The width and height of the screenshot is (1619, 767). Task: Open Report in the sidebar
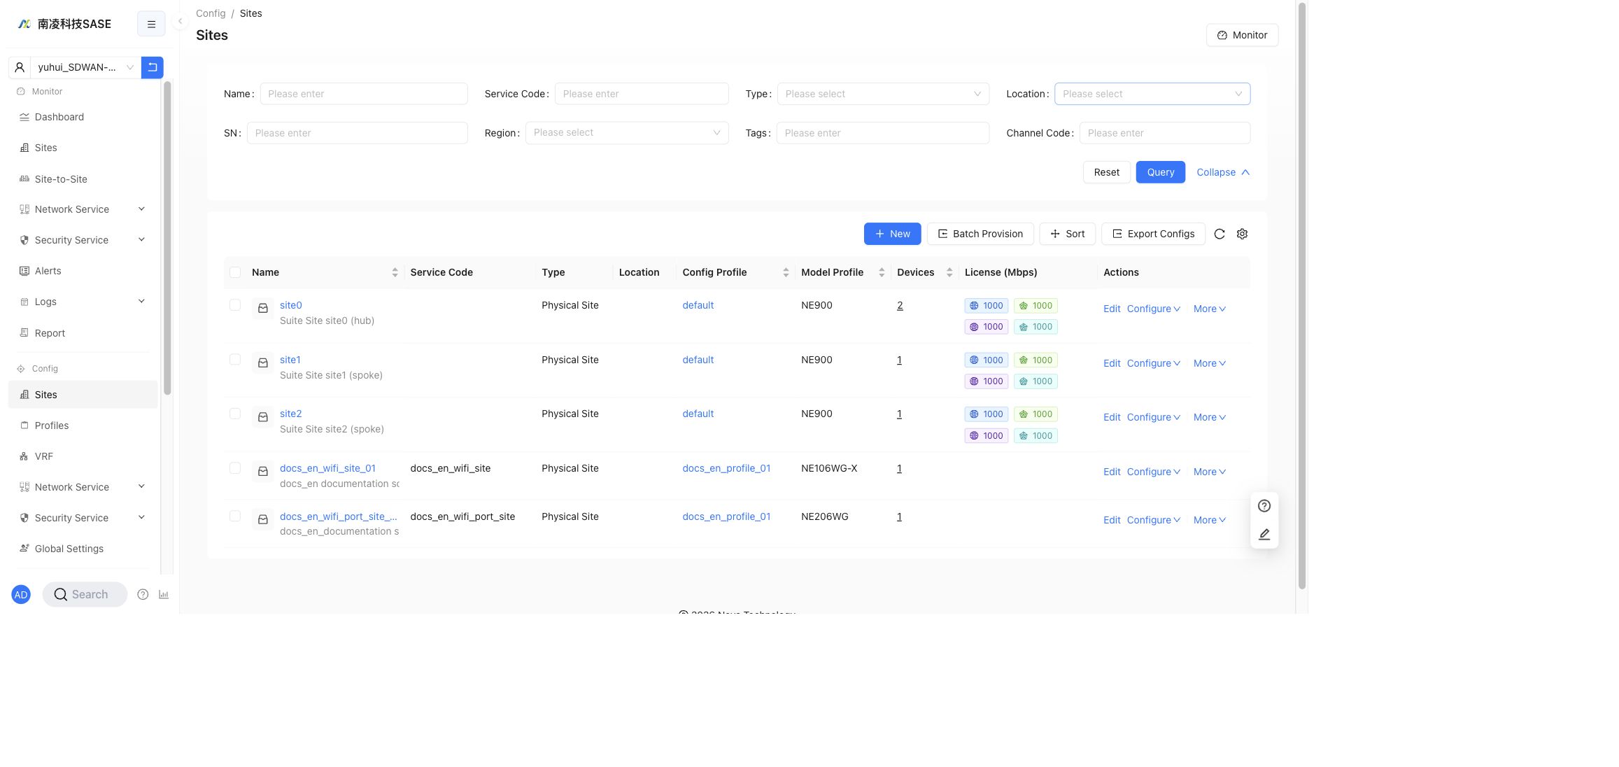tap(83, 333)
